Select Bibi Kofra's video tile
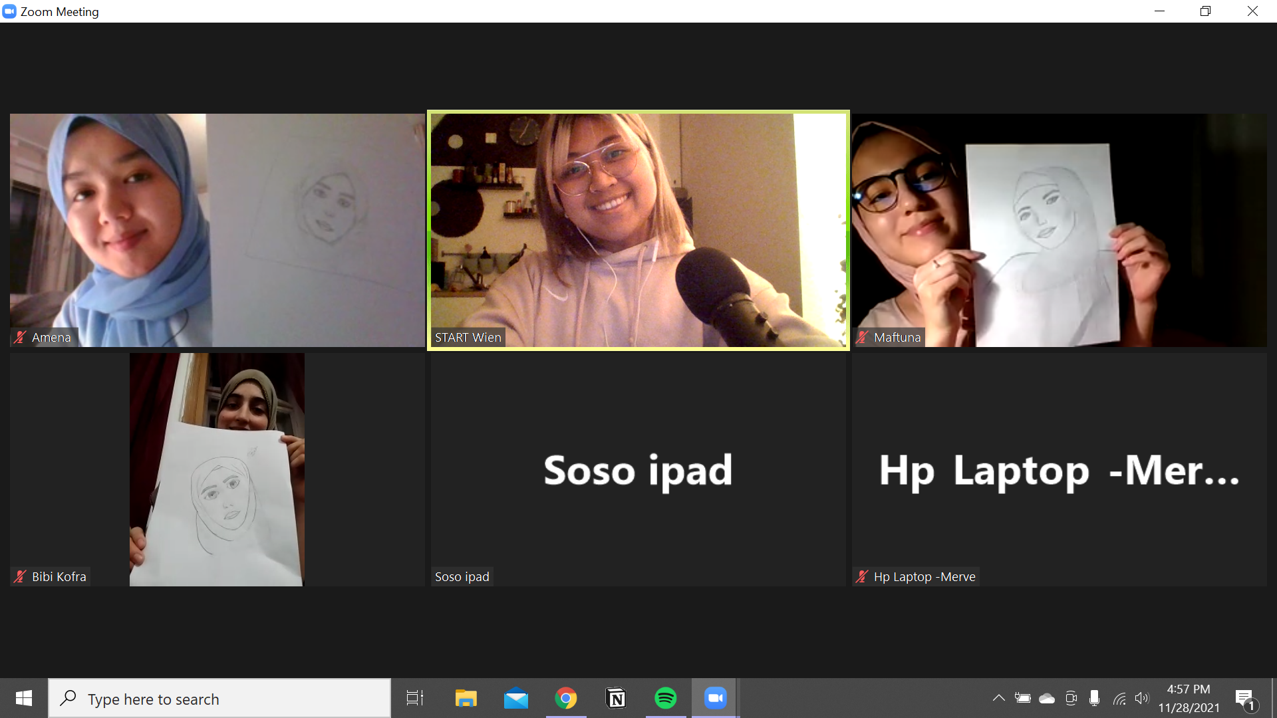 tap(217, 469)
